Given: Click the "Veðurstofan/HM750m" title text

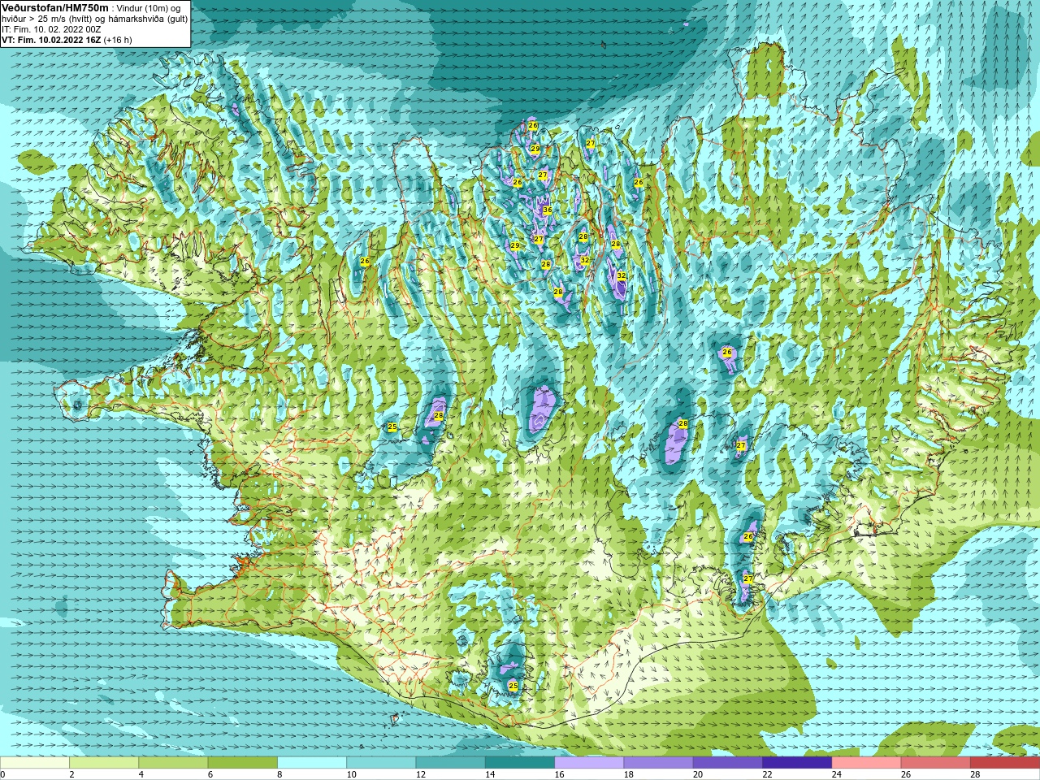Looking at the screenshot, I should 55,7.
